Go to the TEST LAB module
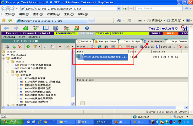 tap(102, 33)
